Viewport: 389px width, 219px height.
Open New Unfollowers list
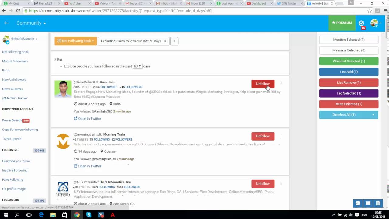click(x=14, y=80)
